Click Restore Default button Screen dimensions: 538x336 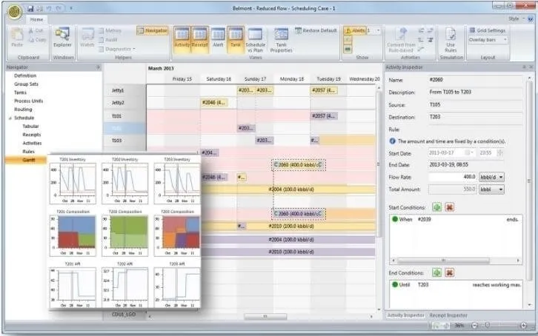pos(315,30)
